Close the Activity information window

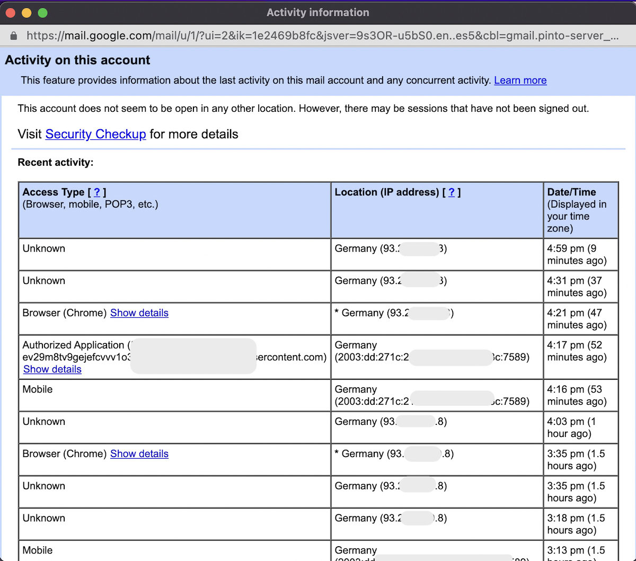click(11, 13)
